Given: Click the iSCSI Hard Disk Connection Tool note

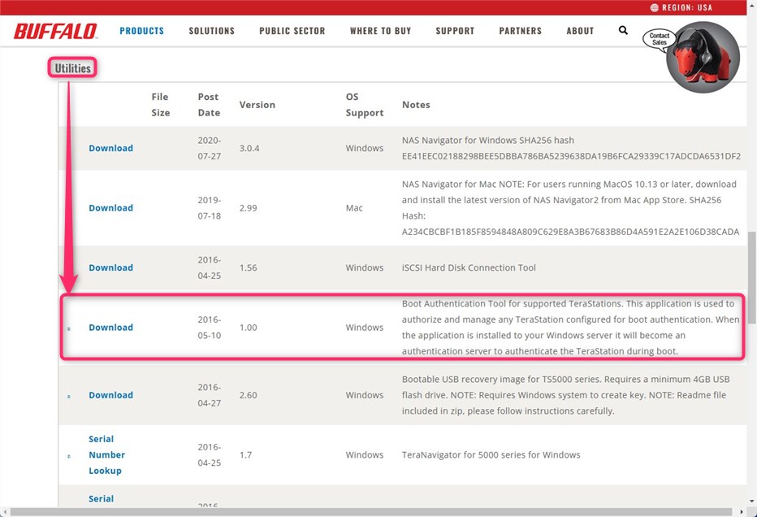Looking at the screenshot, I should 469,267.
